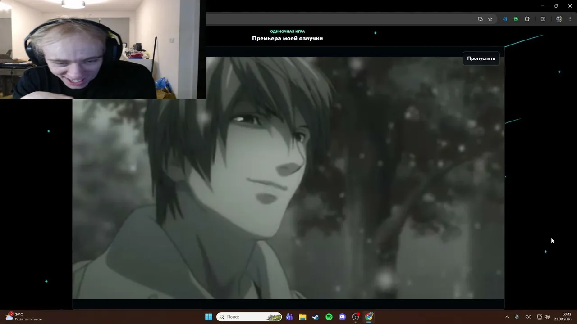The height and width of the screenshot is (324, 577).
Task: Restore down the Chrome window
Action: point(556,6)
